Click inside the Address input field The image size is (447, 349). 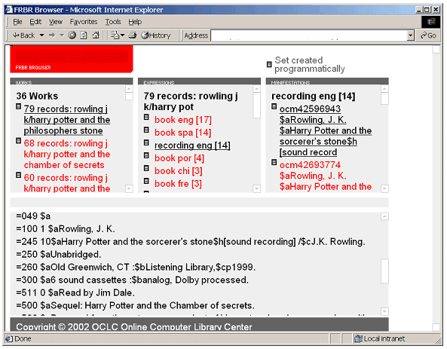309,35
